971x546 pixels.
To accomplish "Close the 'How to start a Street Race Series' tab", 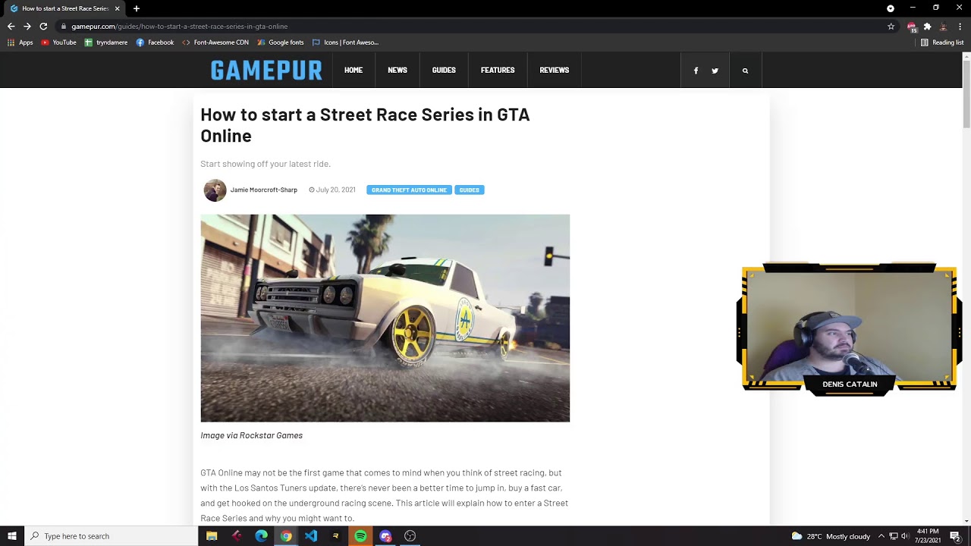I will tap(117, 8).
